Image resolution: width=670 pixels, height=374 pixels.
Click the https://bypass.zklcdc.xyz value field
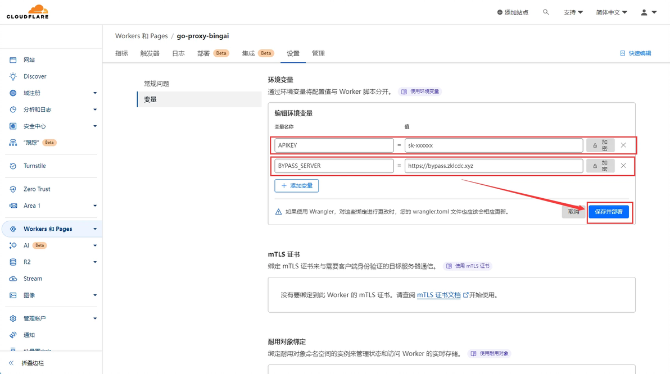(494, 166)
